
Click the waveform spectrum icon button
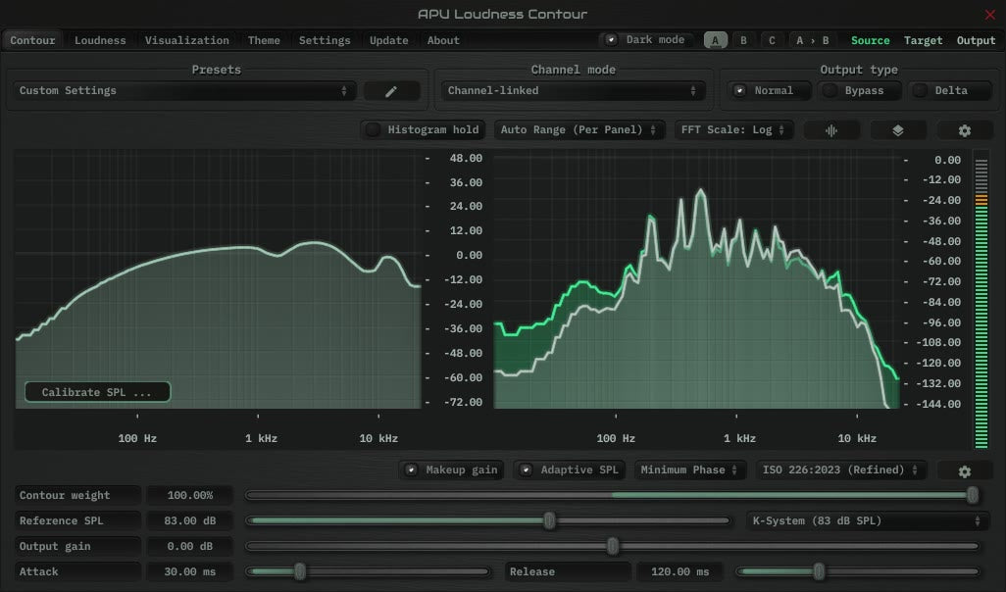pyautogui.click(x=831, y=130)
